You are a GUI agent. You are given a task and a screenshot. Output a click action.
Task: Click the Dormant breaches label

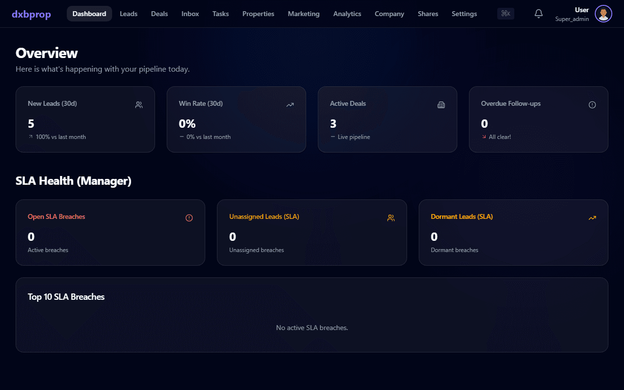pos(455,250)
